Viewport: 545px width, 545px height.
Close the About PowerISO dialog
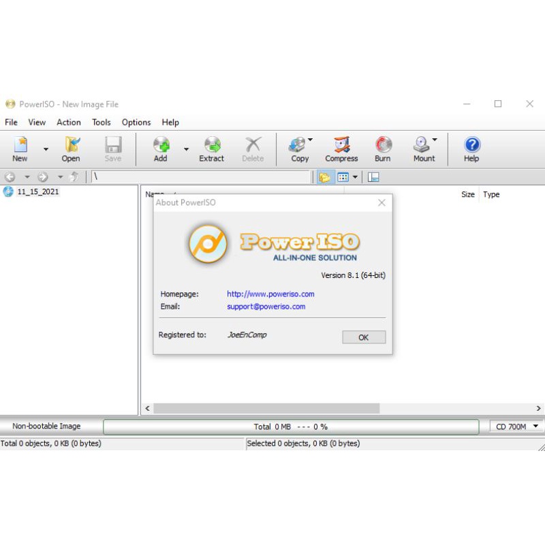381,202
